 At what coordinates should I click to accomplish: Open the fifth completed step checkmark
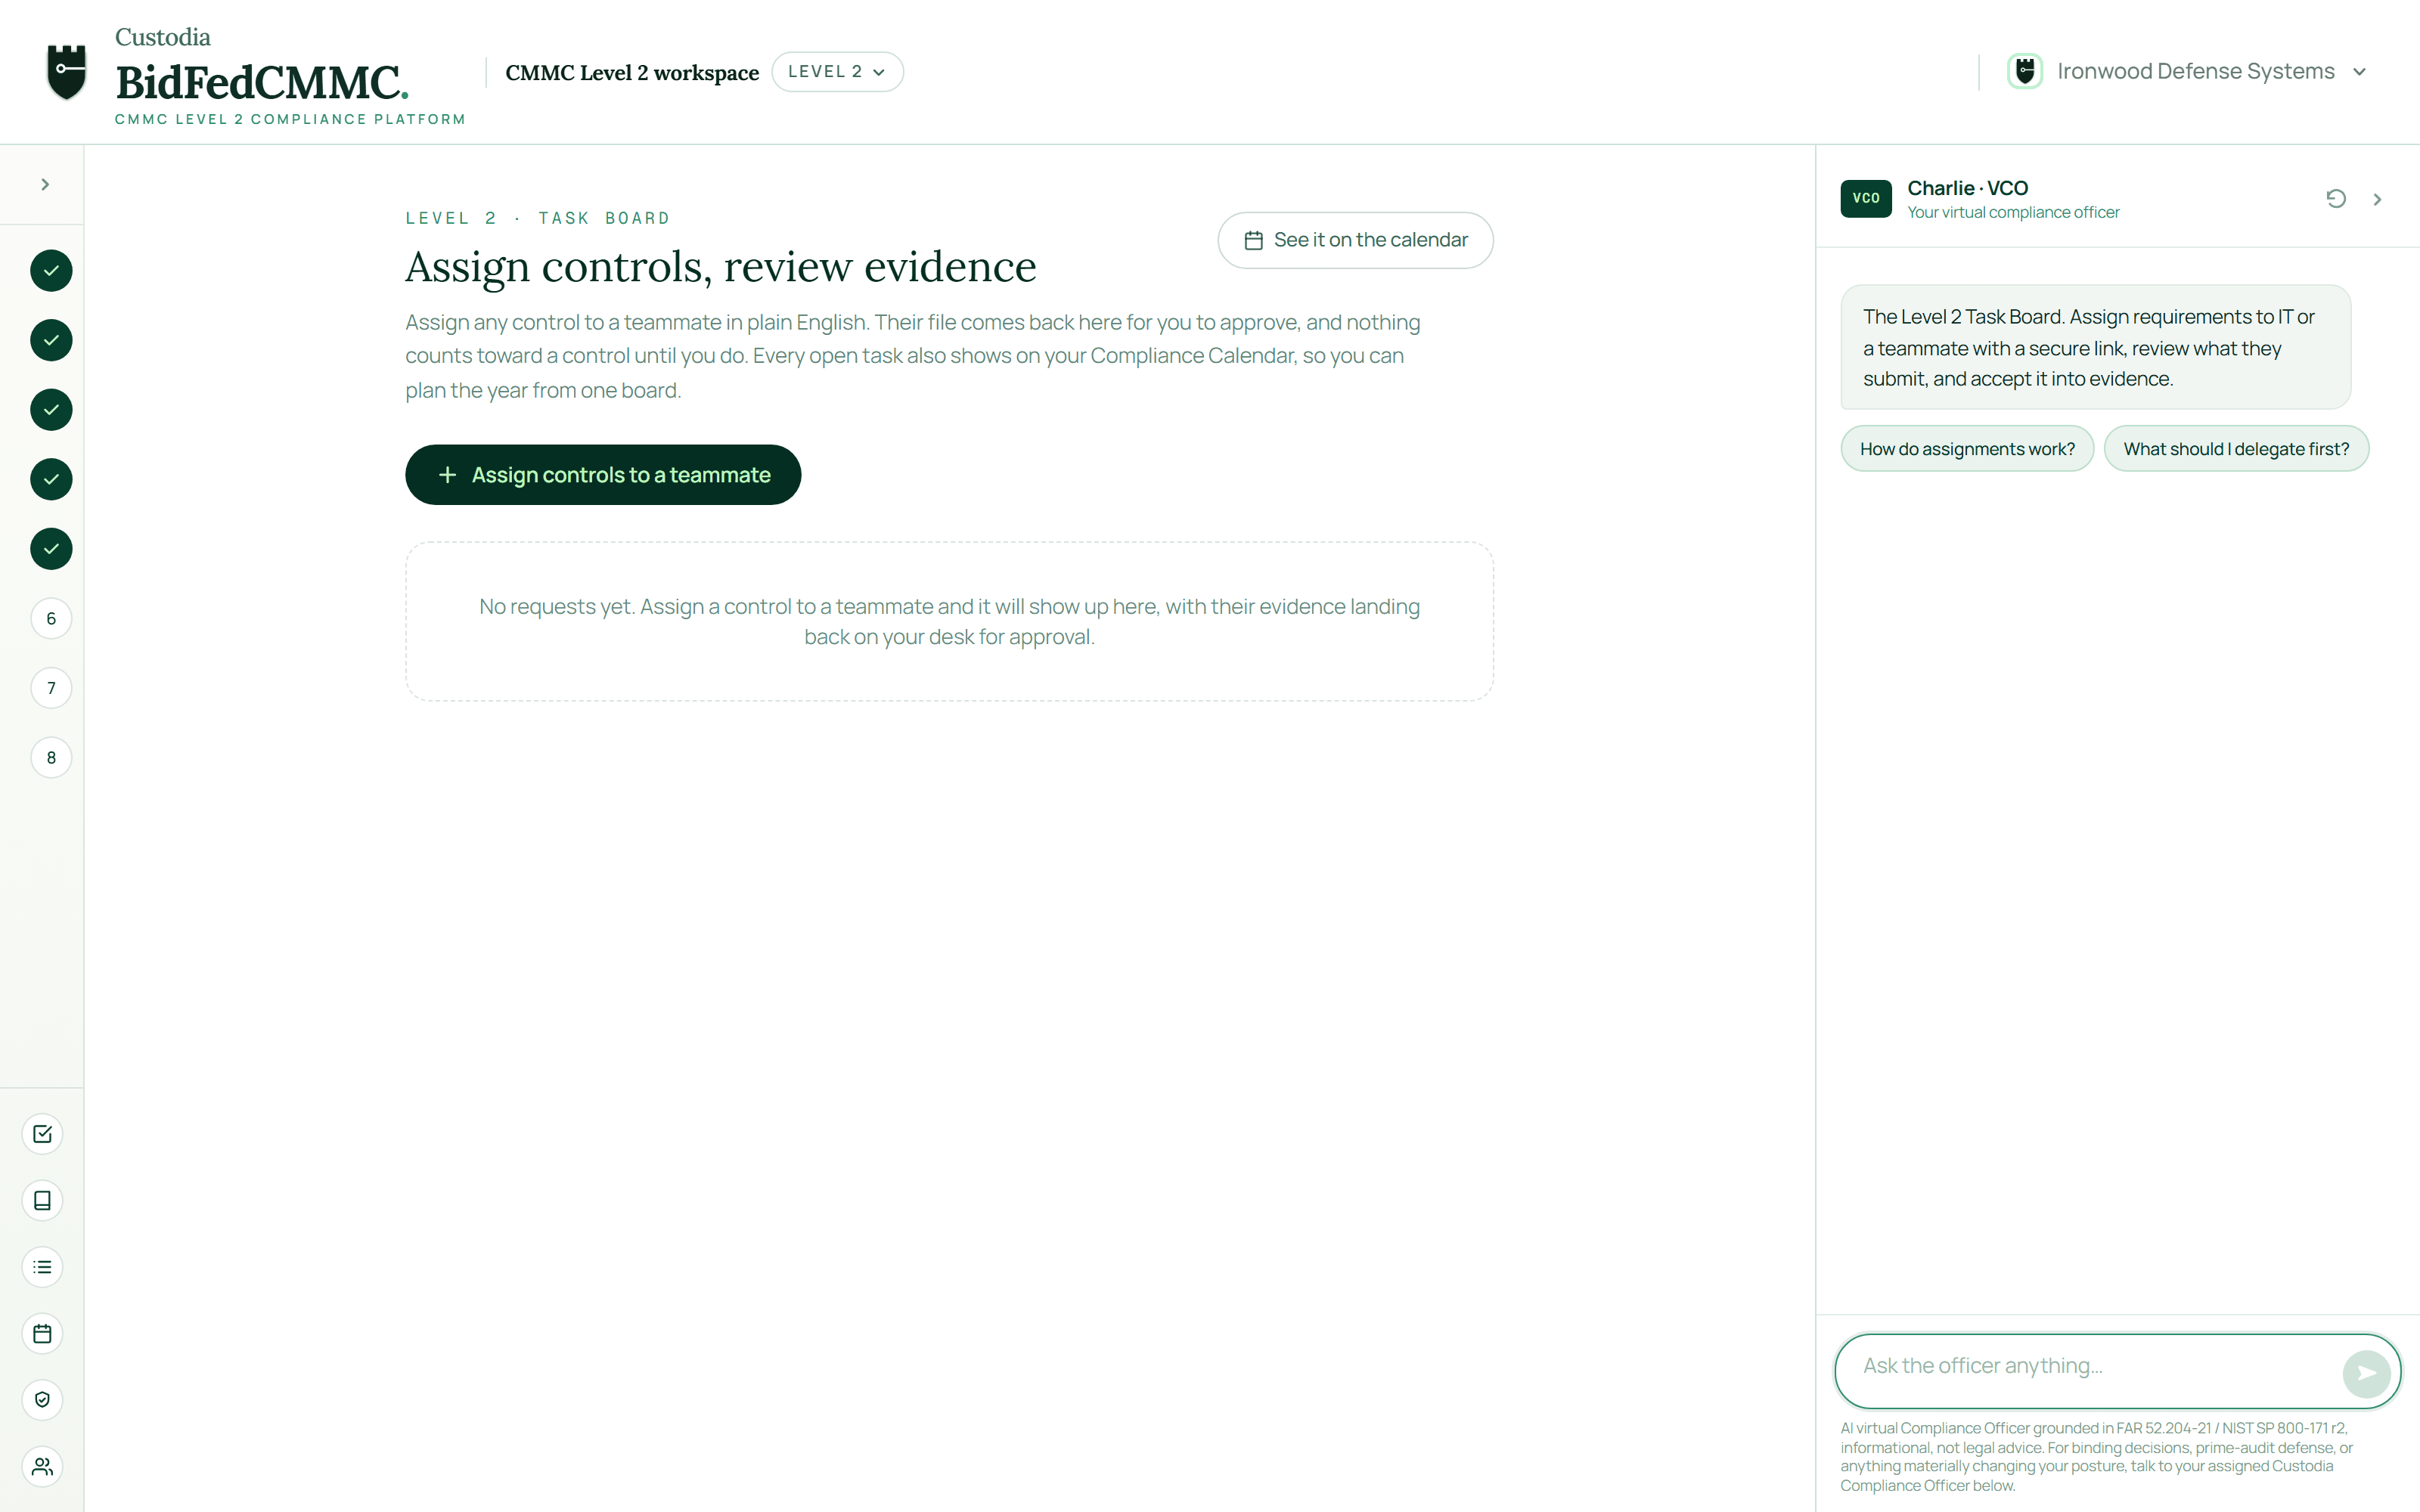click(x=51, y=548)
